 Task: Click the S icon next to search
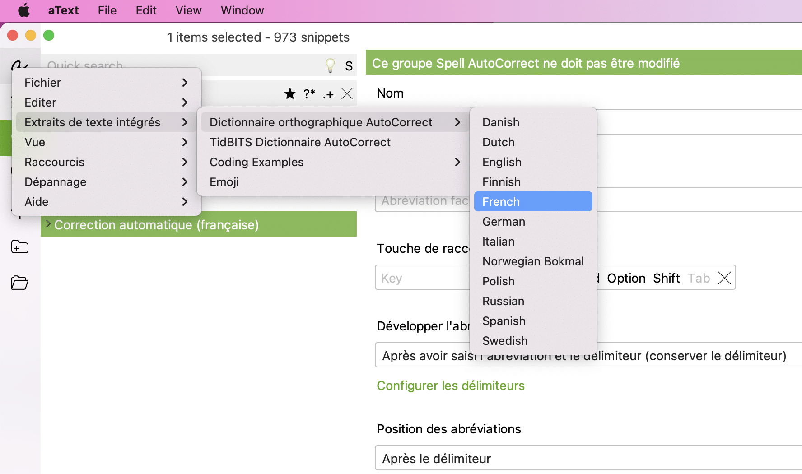349,66
